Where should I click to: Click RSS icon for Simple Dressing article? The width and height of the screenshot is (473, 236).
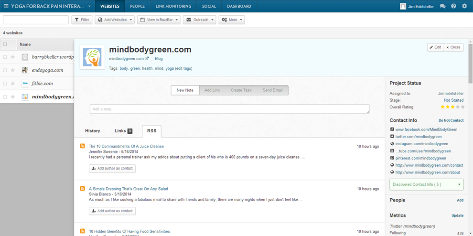click(82, 189)
